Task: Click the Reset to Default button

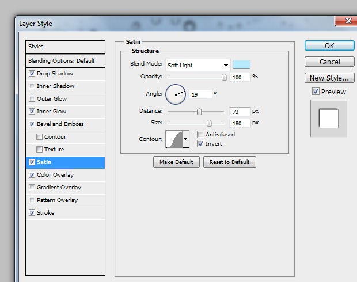Action: (230, 162)
